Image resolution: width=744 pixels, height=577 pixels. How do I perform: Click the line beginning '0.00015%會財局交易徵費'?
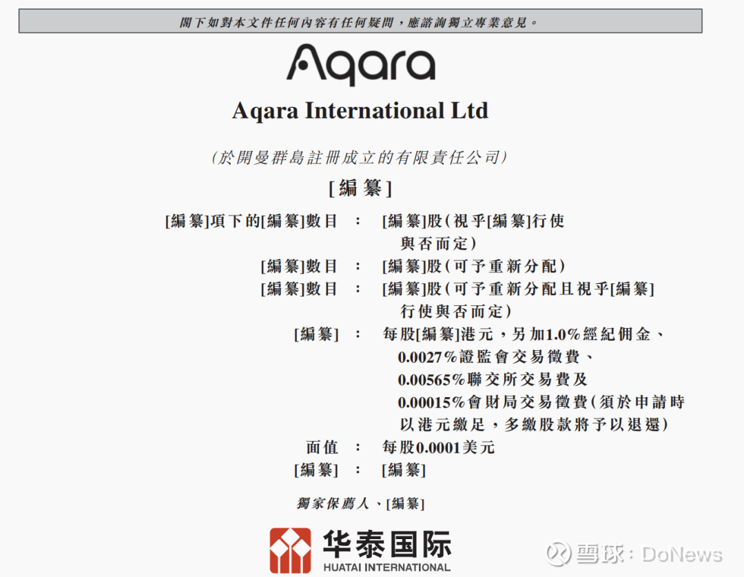(x=541, y=402)
